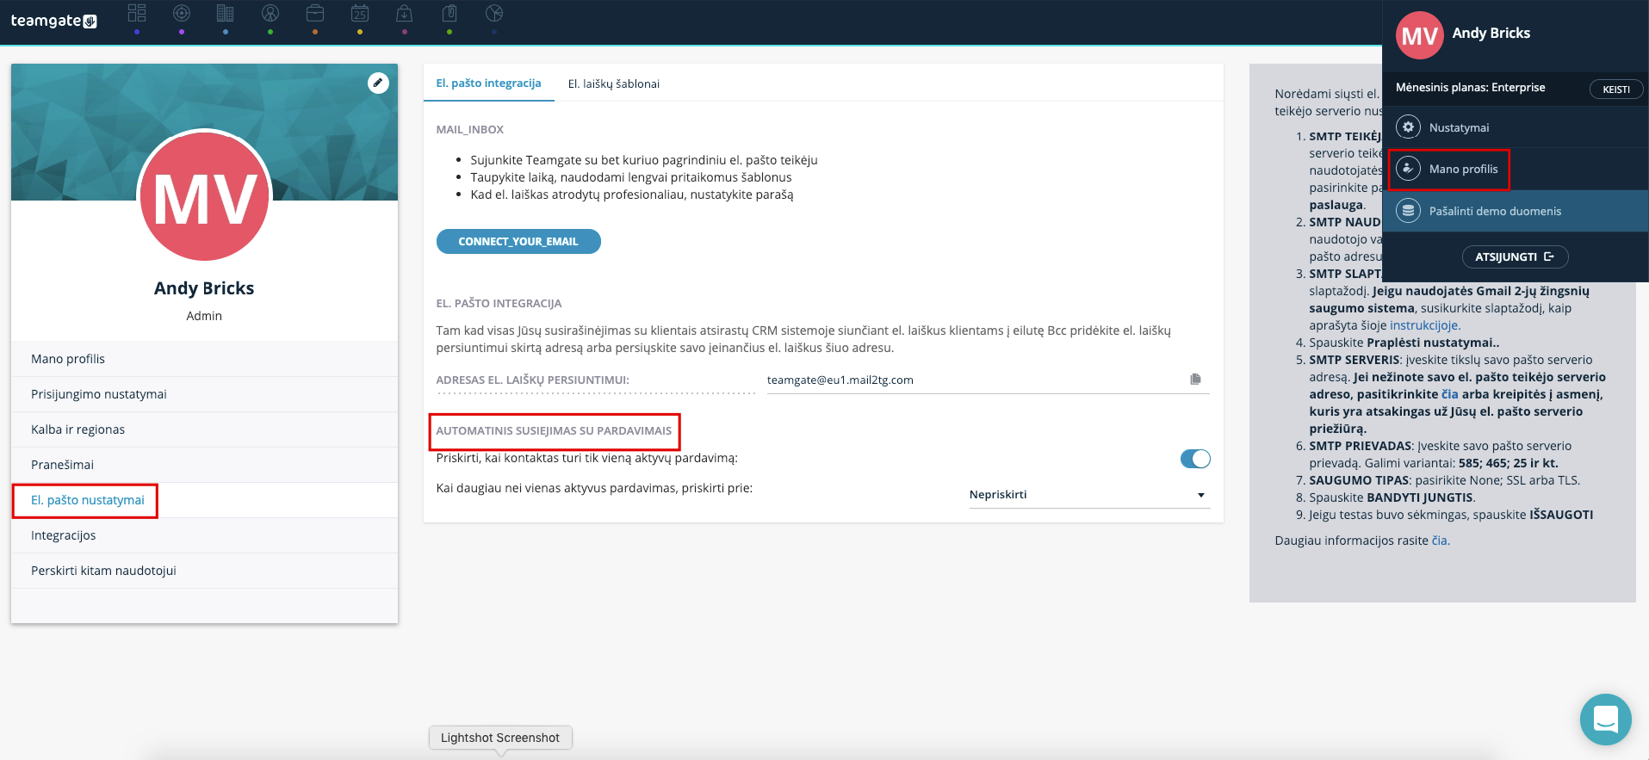Click the ATSIJUNGTI logout button

tap(1515, 256)
